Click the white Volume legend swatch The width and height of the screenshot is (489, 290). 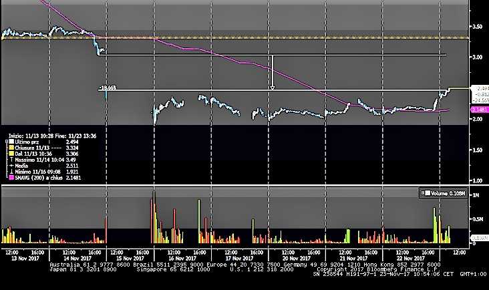point(428,193)
